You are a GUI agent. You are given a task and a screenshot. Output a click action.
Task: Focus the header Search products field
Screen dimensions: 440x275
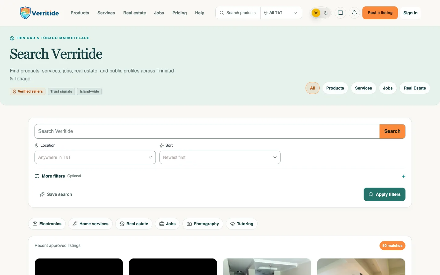pyautogui.click(x=241, y=13)
